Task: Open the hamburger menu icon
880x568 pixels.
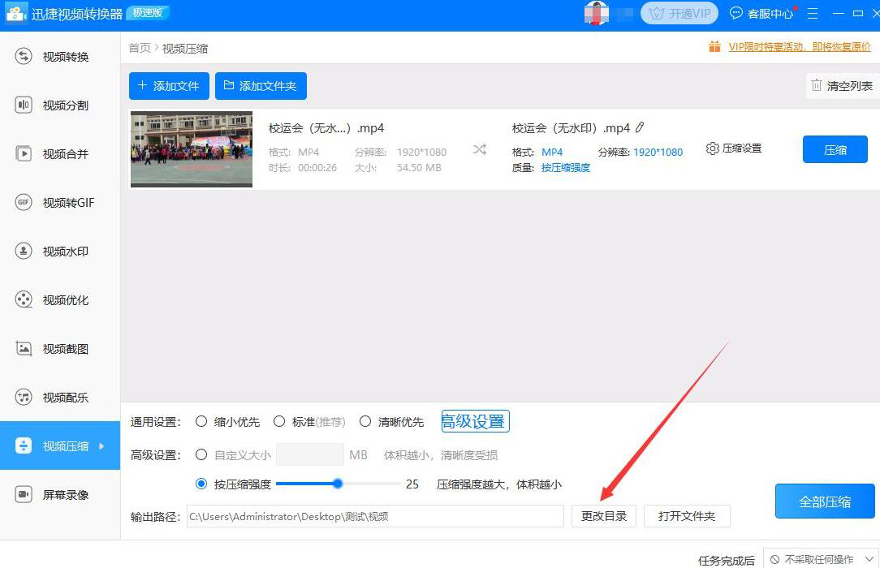Action: pyautogui.click(x=813, y=14)
